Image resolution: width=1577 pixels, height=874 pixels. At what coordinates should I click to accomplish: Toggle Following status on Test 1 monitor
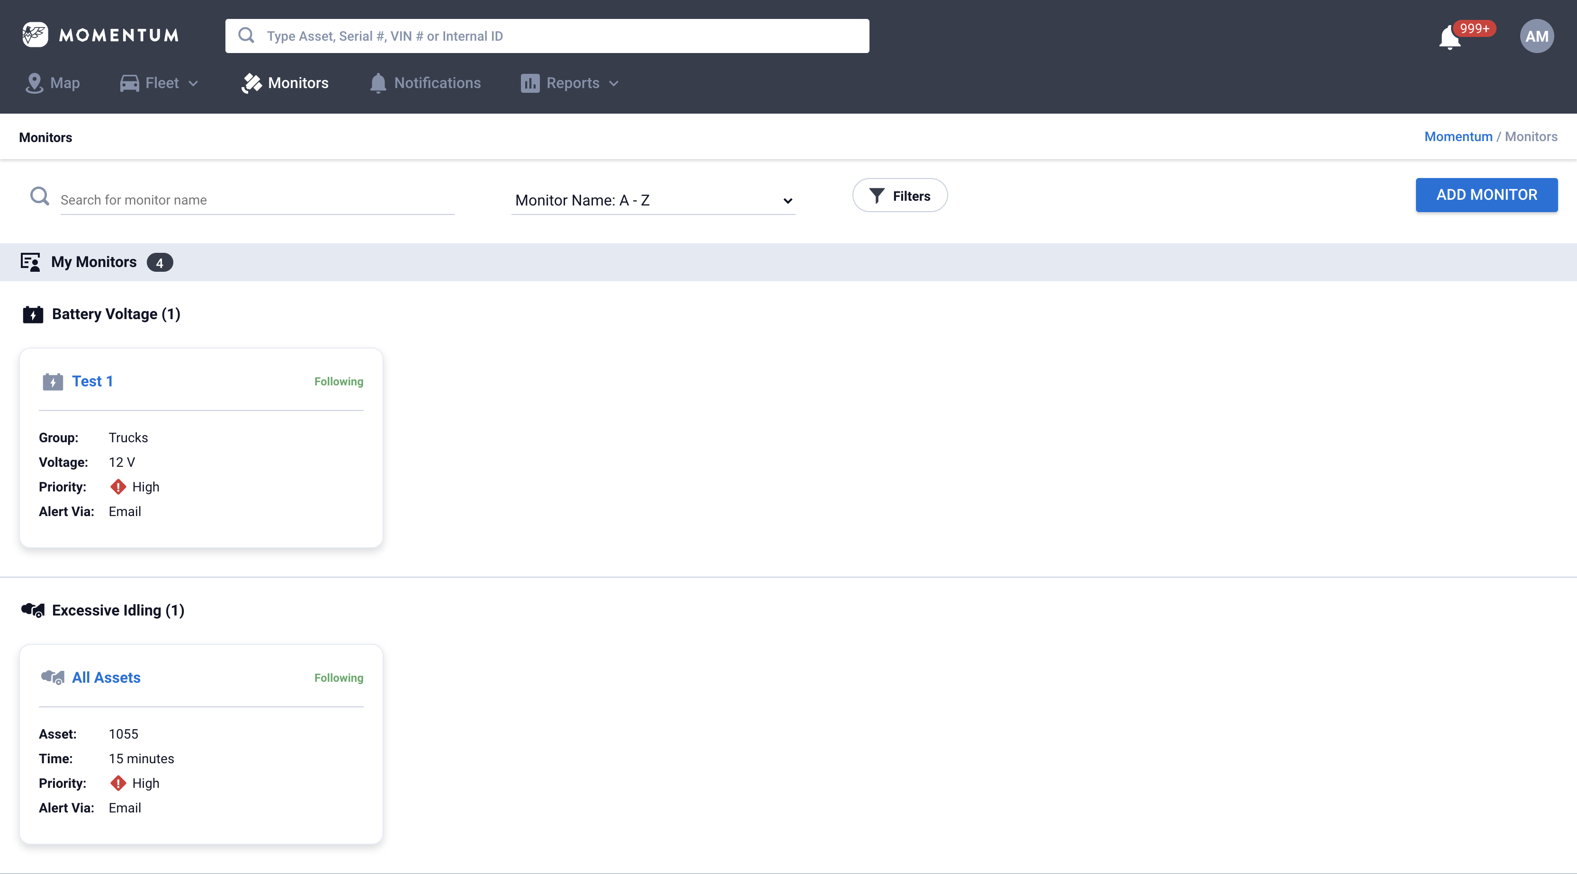339,381
